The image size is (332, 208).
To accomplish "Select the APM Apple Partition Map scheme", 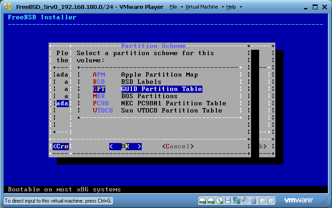I will coord(145,75).
